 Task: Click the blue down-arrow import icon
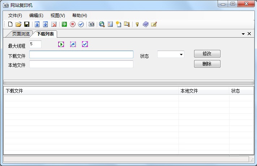(37, 24)
